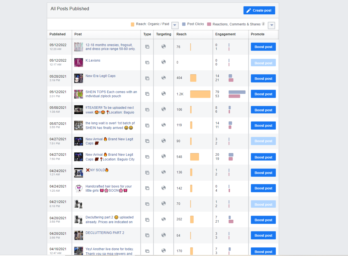The height and width of the screenshot is (256, 348).
Task: Click the Reach column header
Action: (182, 34)
